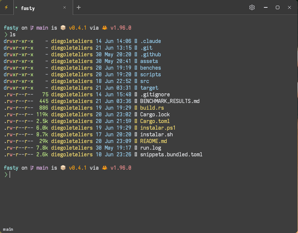Viewport: 298px width, 233px height.
Task: Click the assets folder name
Action: tap(149, 61)
